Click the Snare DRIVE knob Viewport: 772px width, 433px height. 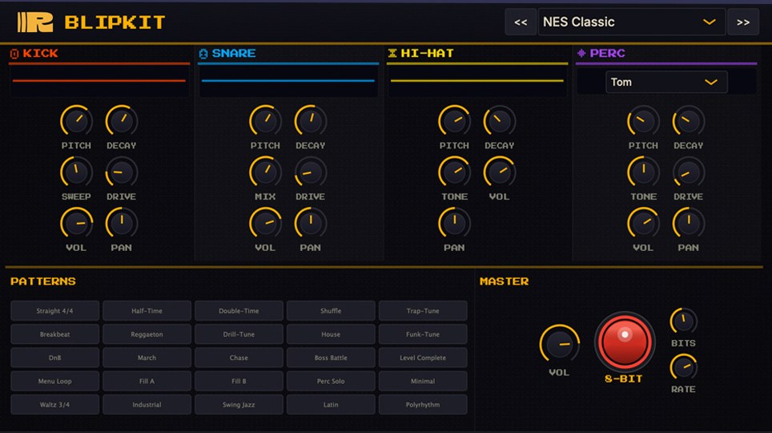click(311, 172)
